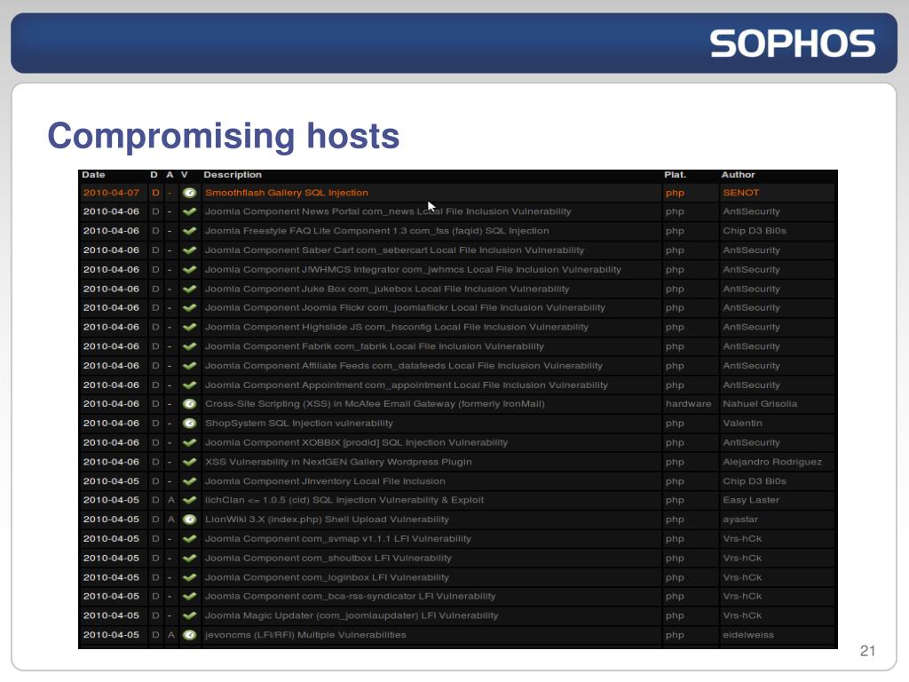Click the clock icon for ShopSystem SQL Injection
The height and width of the screenshot is (682, 909).
tap(190, 424)
